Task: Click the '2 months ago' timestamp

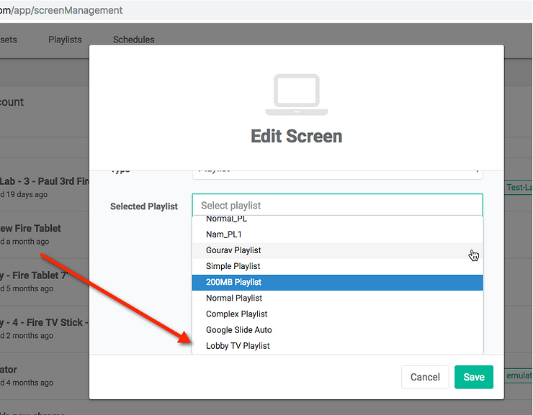Action: pos(30,336)
